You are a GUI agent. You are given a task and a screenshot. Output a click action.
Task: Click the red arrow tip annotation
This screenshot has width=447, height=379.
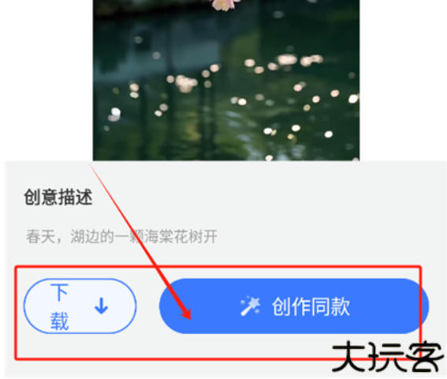tap(187, 314)
